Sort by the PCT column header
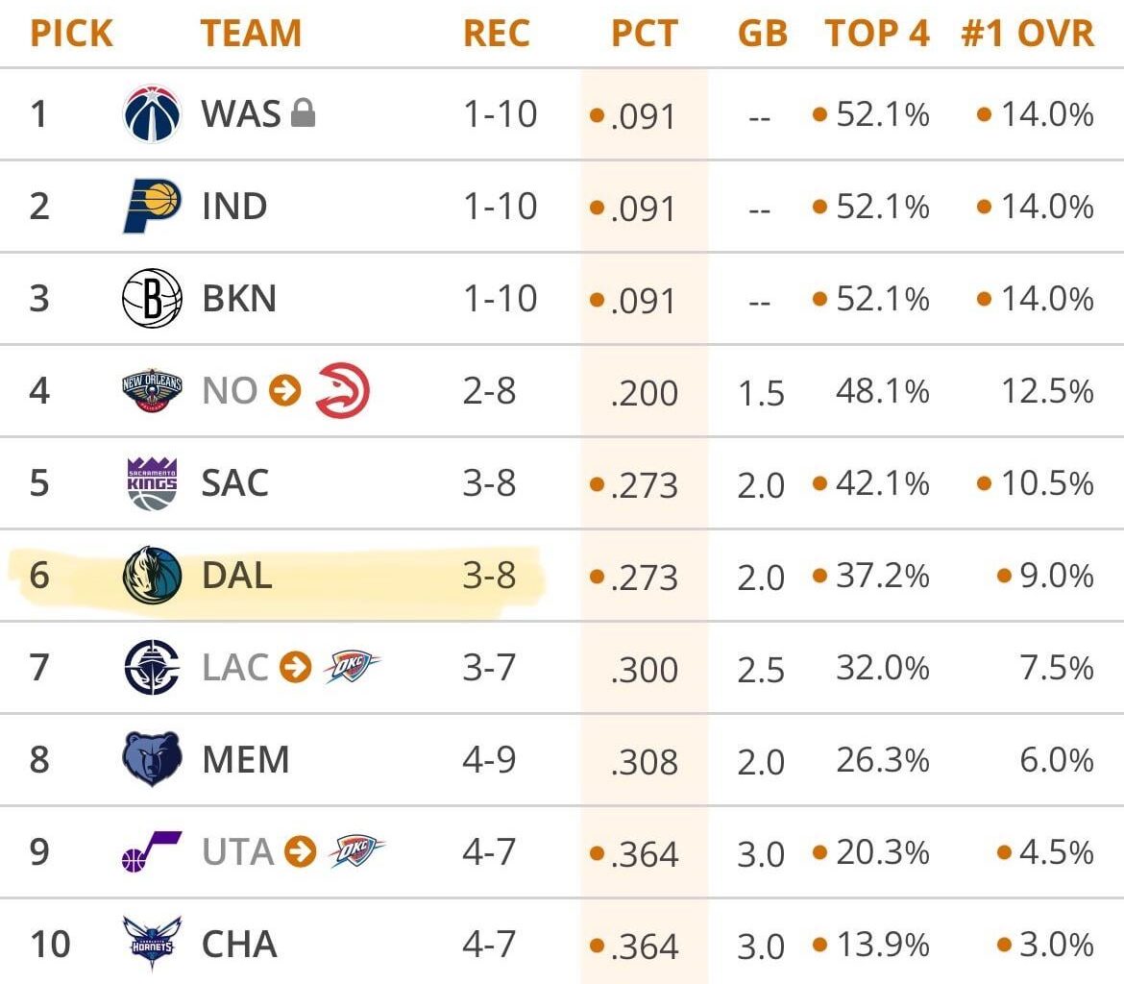The height and width of the screenshot is (984, 1124). [x=644, y=34]
